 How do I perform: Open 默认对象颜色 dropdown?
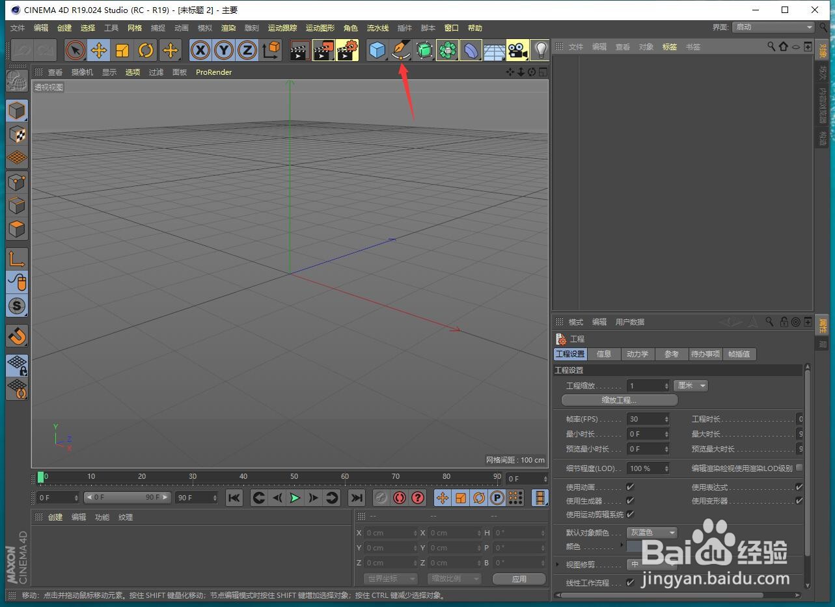(653, 533)
